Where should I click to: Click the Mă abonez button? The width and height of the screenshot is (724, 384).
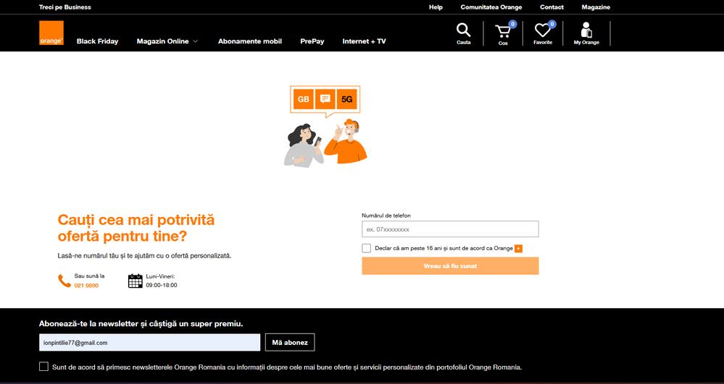pyautogui.click(x=290, y=343)
